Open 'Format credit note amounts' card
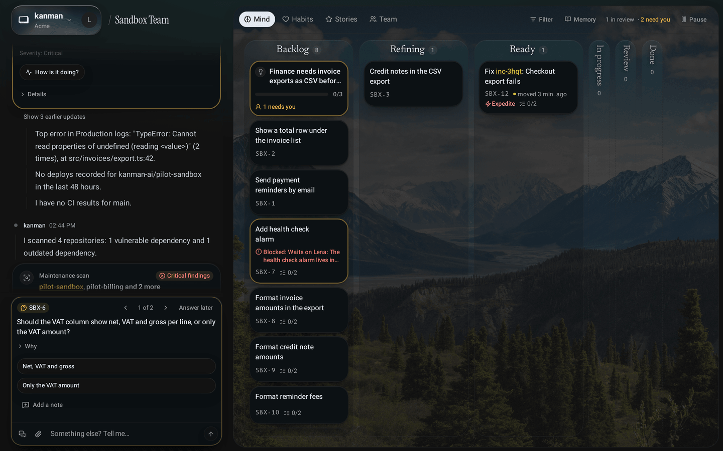Image resolution: width=723 pixels, height=451 pixels. click(299, 359)
